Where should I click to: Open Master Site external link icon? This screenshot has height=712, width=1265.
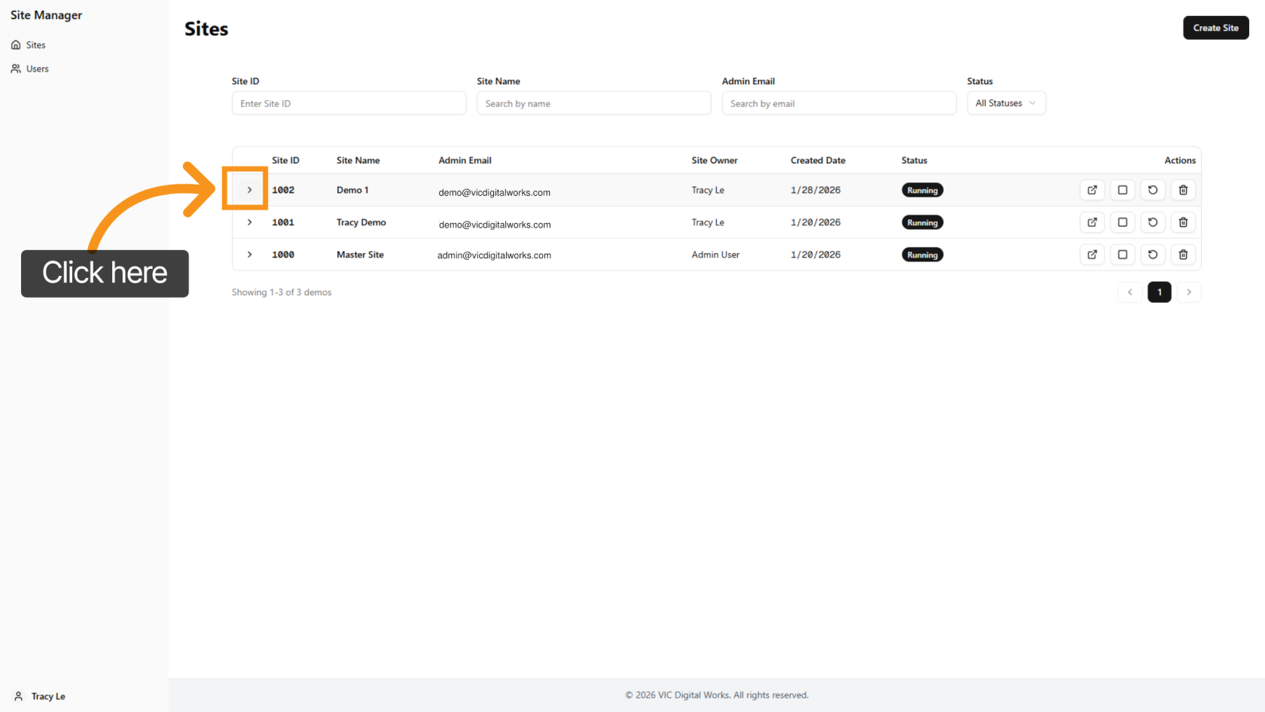point(1092,255)
